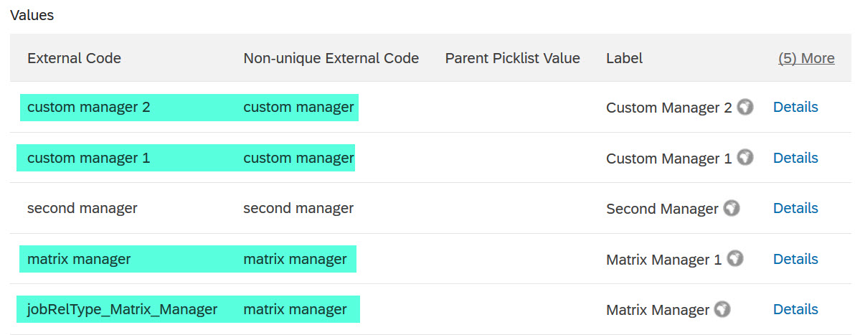Open Details for Matrix Manager 1
The width and height of the screenshot is (860, 335).
pyautogui.click(x=795, y=259)
